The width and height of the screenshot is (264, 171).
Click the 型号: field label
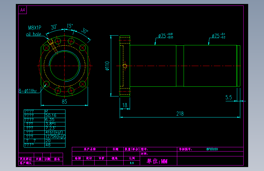click(144, 149)
